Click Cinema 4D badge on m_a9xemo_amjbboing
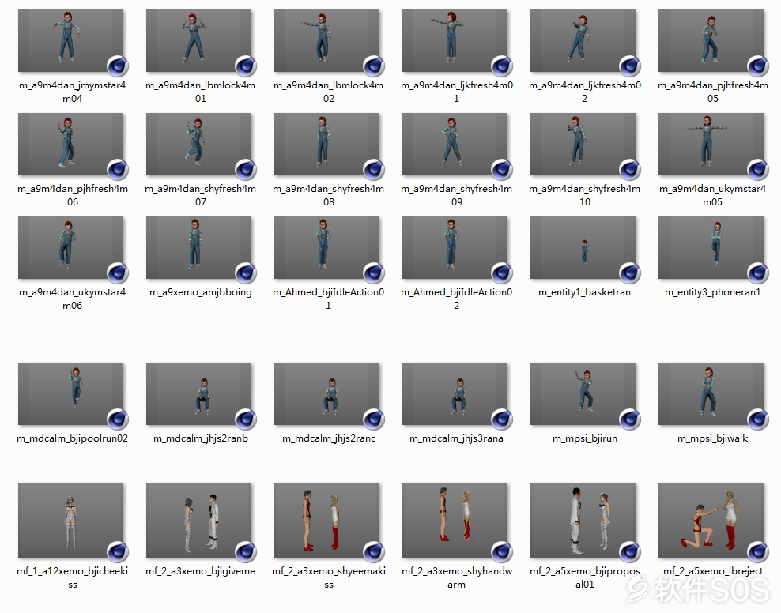The width and height of the screenshot is (781, 613). click(246, 273)
